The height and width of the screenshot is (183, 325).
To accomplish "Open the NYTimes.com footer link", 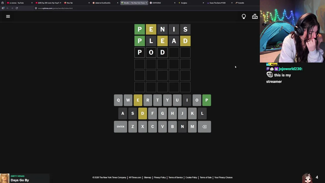I will click(x=135, y=177).
